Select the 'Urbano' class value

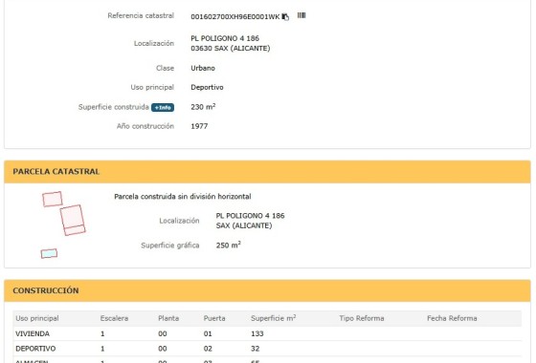coord(203,68)
